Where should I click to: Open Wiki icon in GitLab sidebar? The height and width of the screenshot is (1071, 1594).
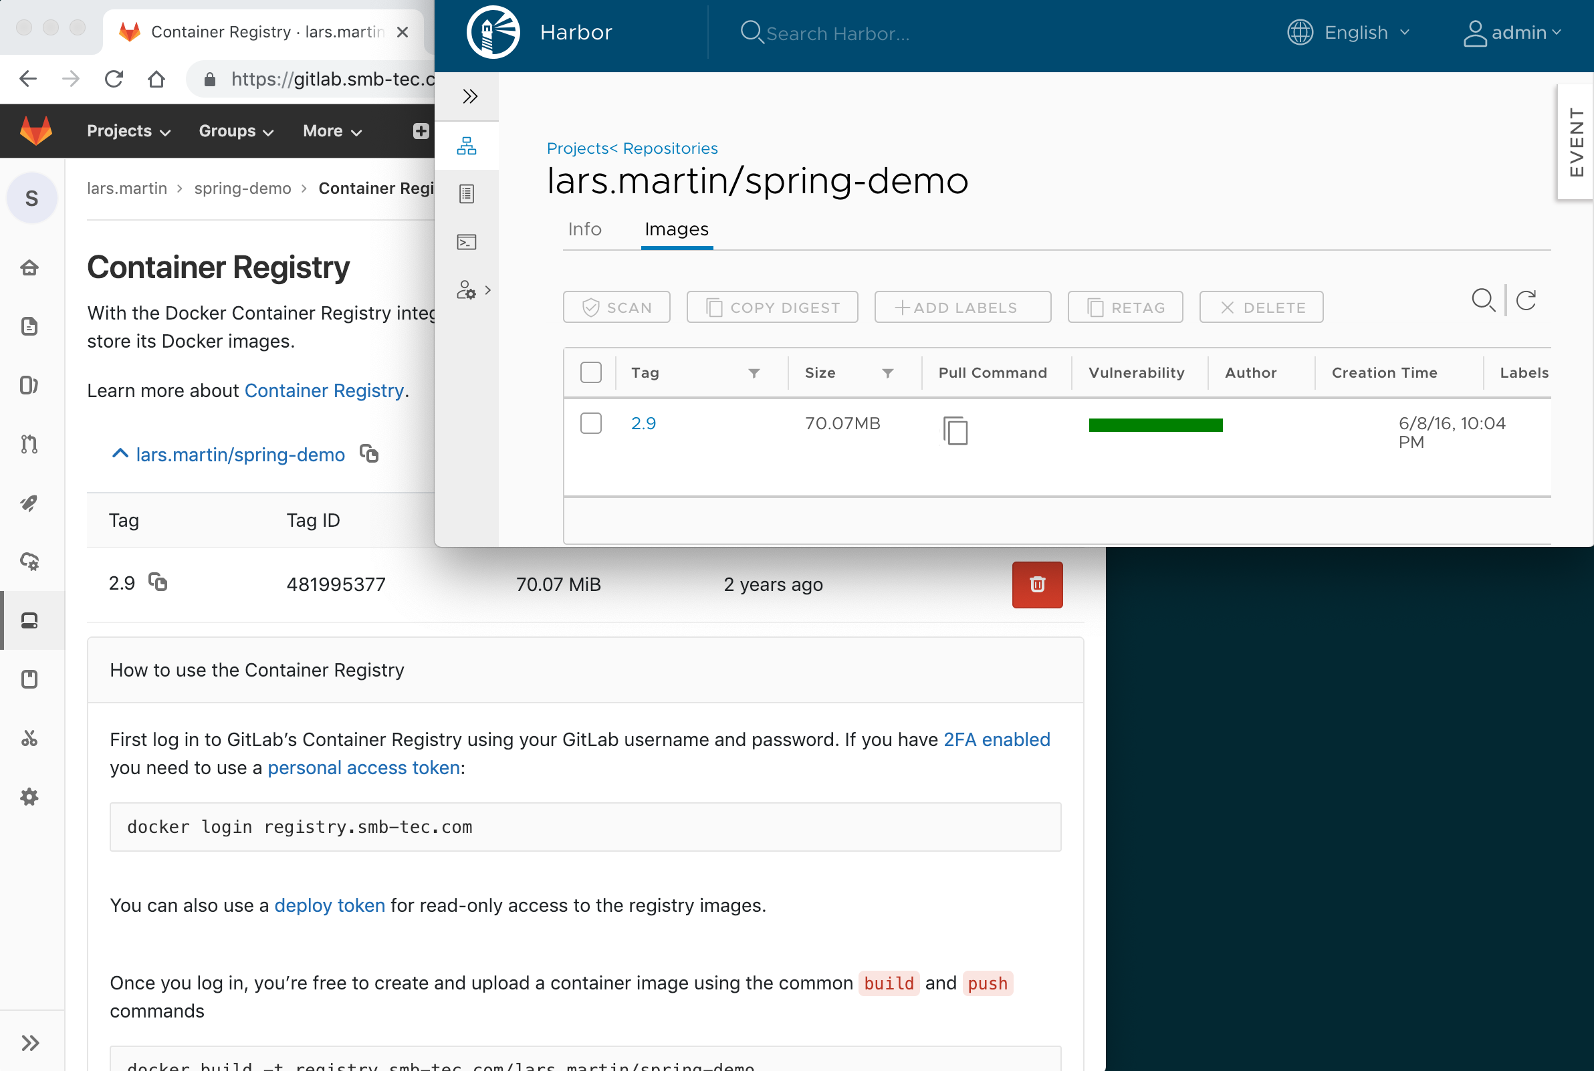coord(29,679)
